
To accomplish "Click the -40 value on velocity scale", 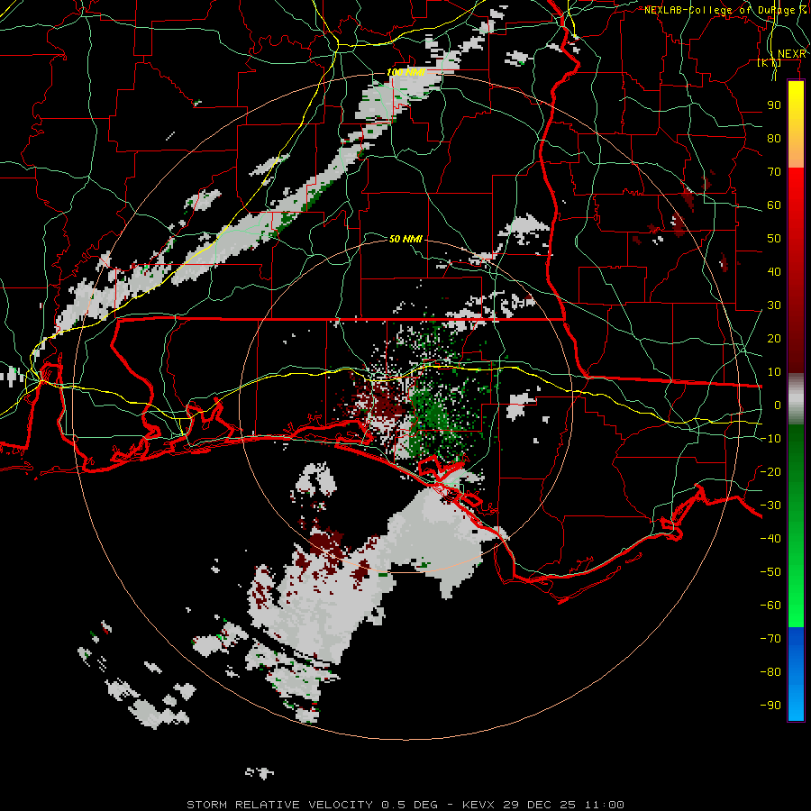I will 770,539.
